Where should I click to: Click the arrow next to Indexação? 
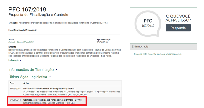point(20,60)
